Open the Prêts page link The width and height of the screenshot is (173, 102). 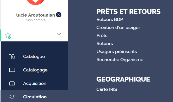tap(102, 35)
